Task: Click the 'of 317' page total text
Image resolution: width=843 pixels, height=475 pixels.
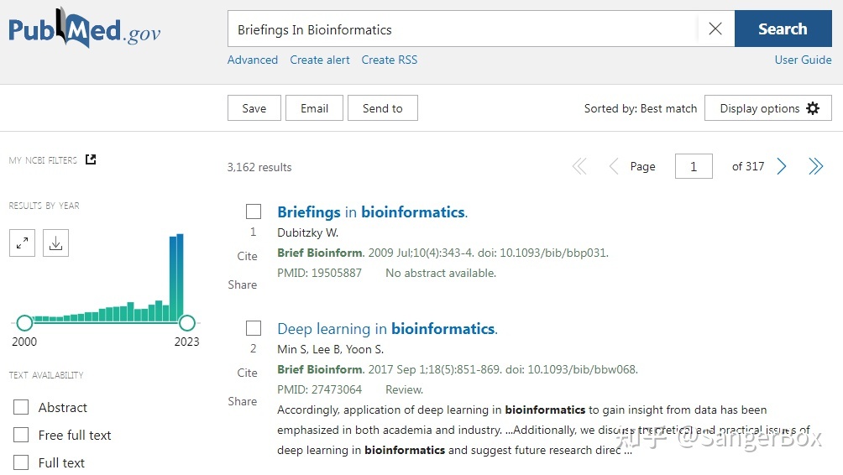Action: pyautogui.click(x=748, y=166)
